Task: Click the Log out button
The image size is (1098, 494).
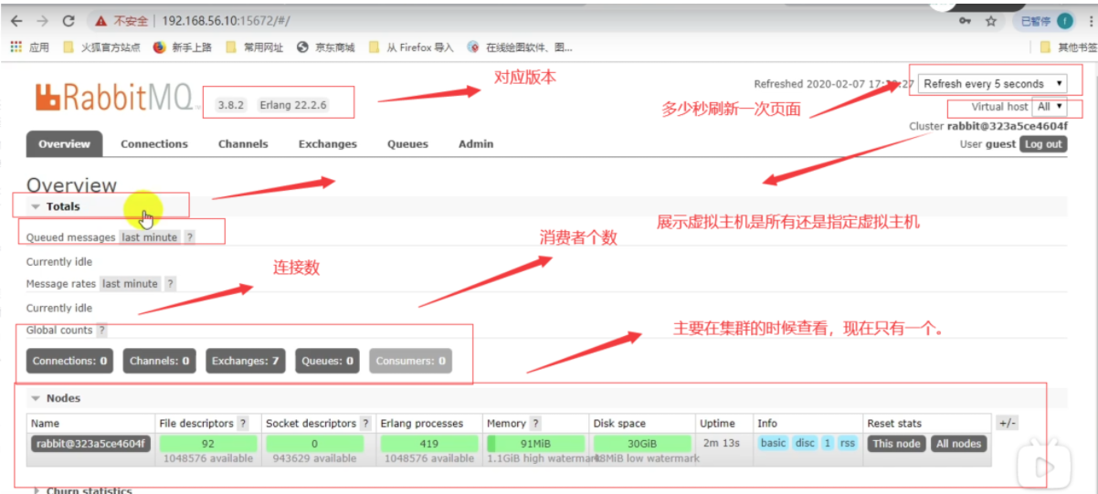Action: [1043, 144]
